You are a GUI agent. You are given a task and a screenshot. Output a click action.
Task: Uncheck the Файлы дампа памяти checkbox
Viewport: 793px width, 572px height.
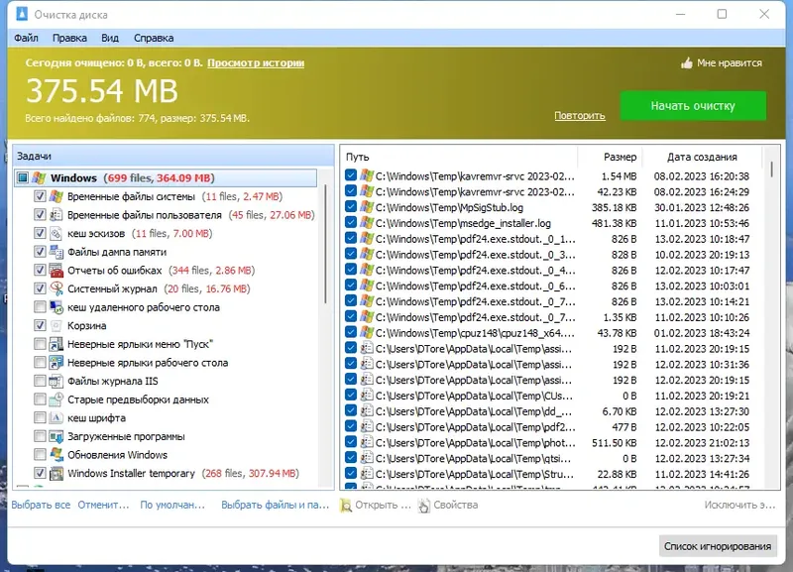(x=40, y=252)
